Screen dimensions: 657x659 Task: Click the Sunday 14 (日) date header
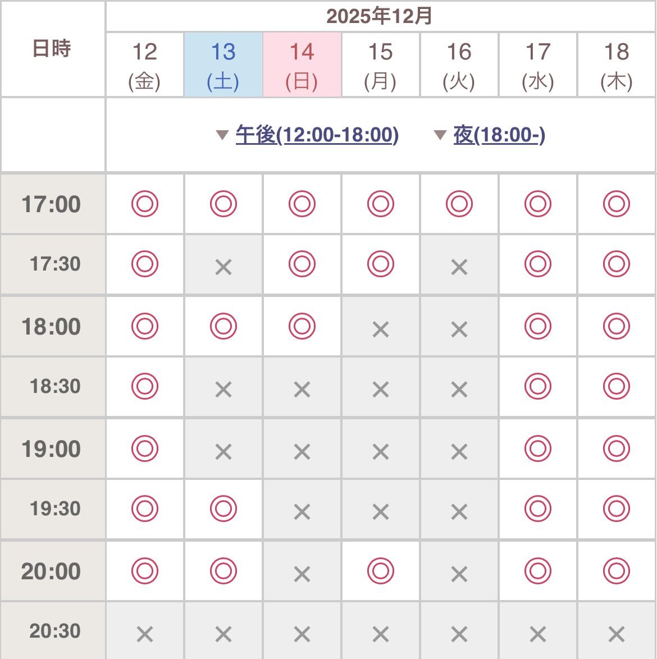click(x=302, y=65)
